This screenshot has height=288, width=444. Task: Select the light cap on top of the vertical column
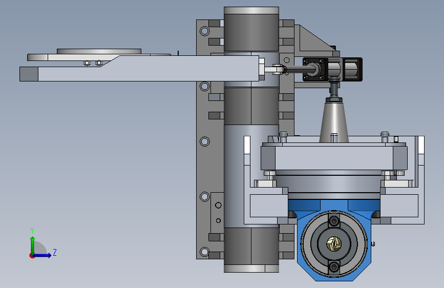tap(251, 10)
